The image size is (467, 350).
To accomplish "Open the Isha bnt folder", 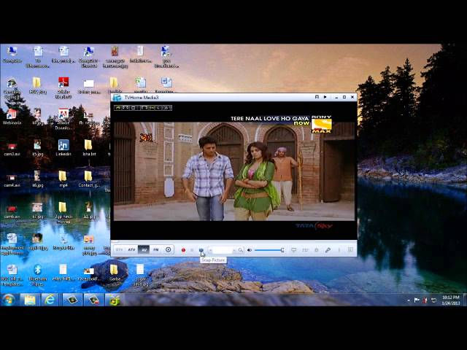I will (x=89, y=148).
